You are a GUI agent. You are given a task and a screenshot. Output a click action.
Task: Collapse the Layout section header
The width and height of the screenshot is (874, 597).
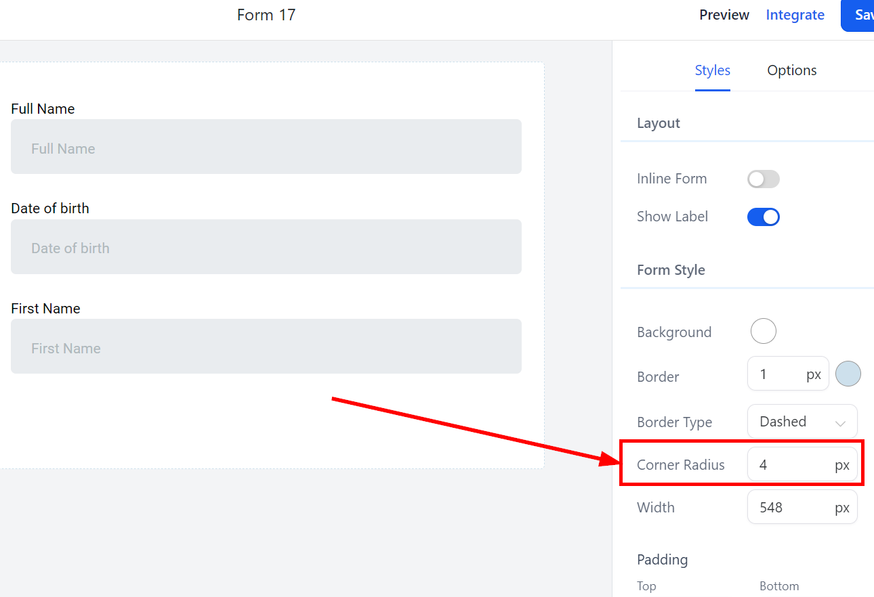tap(659, 123)
